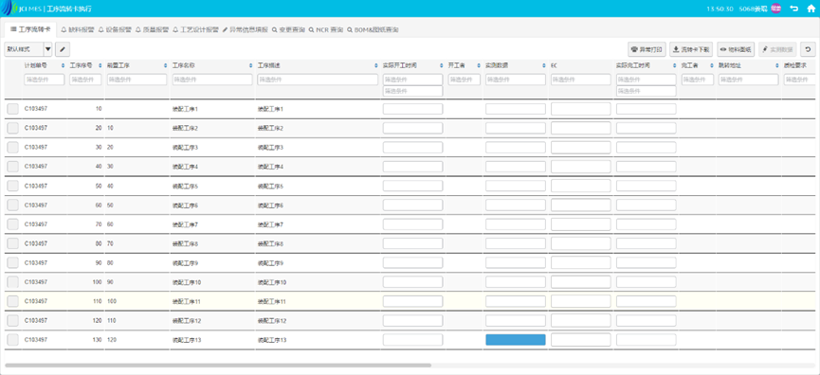Screen dimensions: 820x375
Task: Select the row checkbox for sequence 40
Action: coord(12,167)
